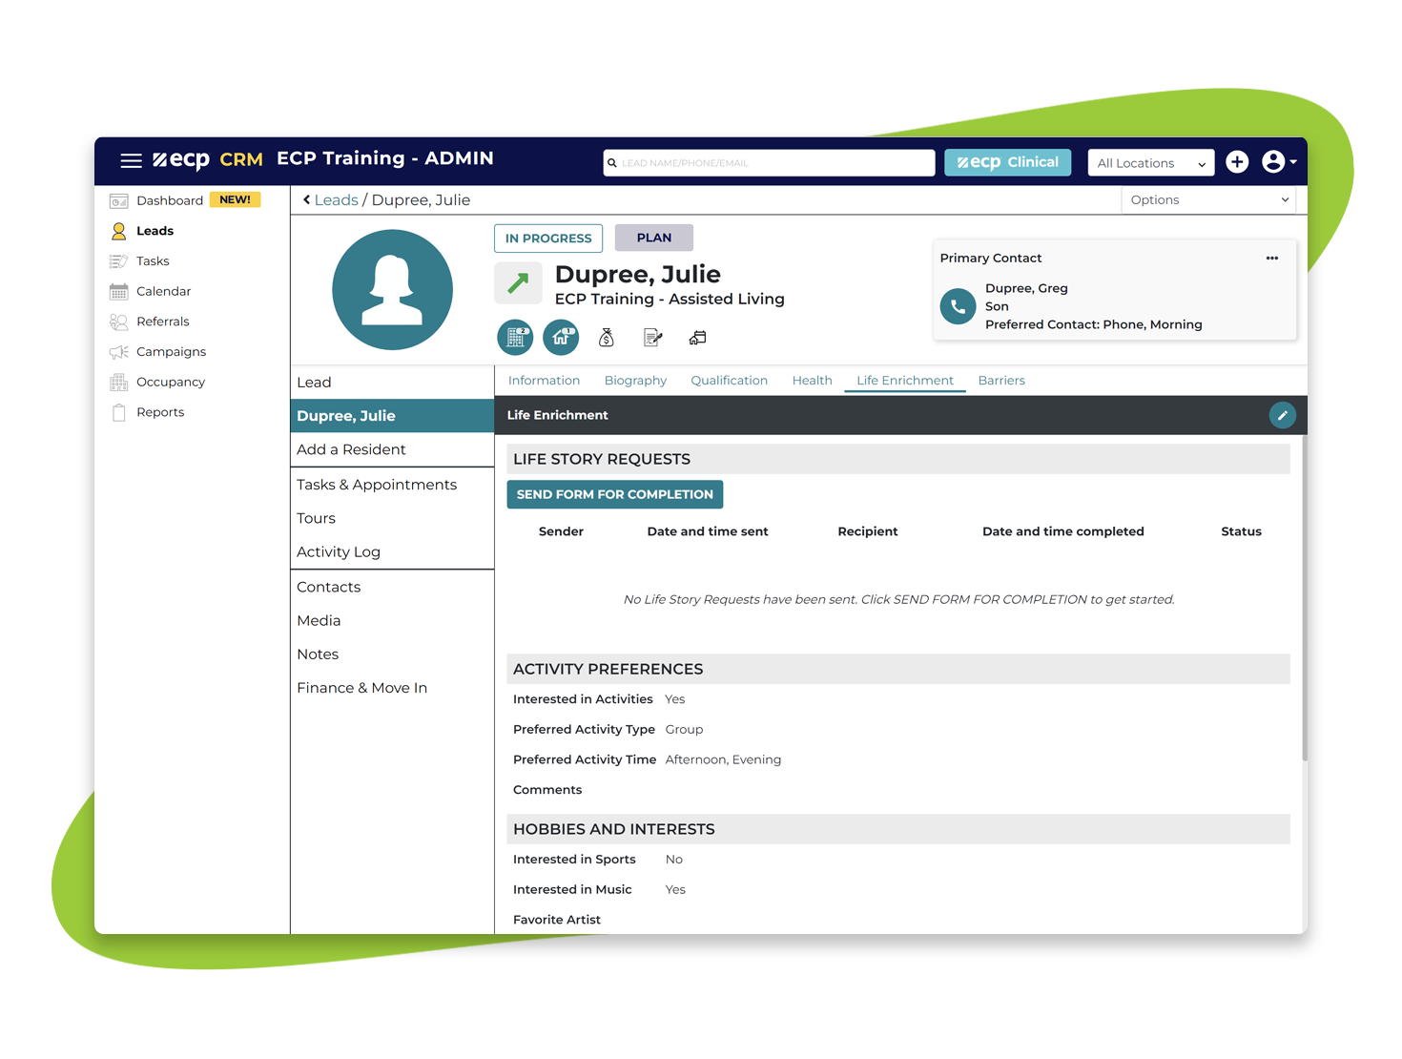Switch to the Health tab
This screenshot has height=1059, width=1402.
click(x=812, y=380)
